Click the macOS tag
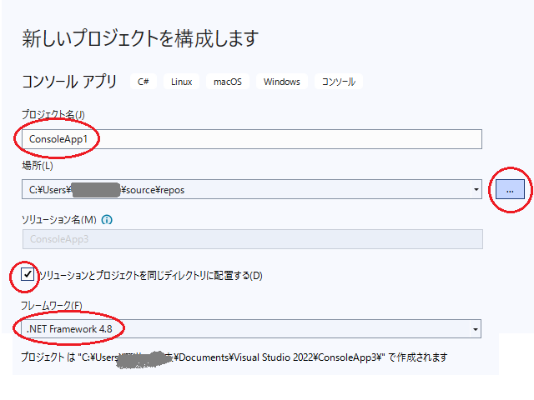The image size is (534, 400). [227, 82]
